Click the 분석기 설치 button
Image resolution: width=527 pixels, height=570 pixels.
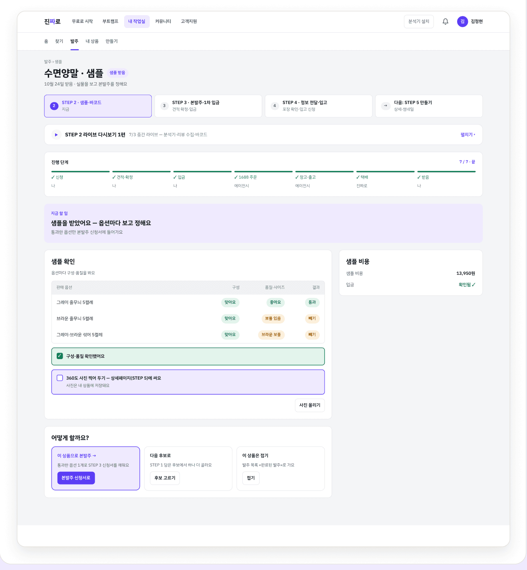click(419, 22)
